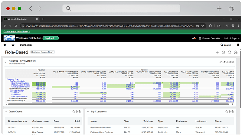The height and width of the screenshot is (136, 242).
Task: Open Creative Alarm Solutions link in report
Action: tap(21, 87)
